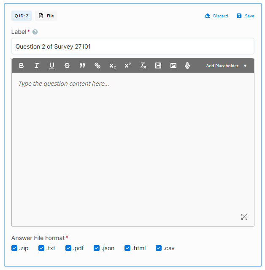Discard the question changes
This screenshot has height=270, width=265.
216,16
